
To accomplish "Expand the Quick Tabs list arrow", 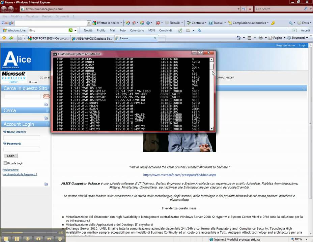I will pyautogui.click(x=25, y=38).
